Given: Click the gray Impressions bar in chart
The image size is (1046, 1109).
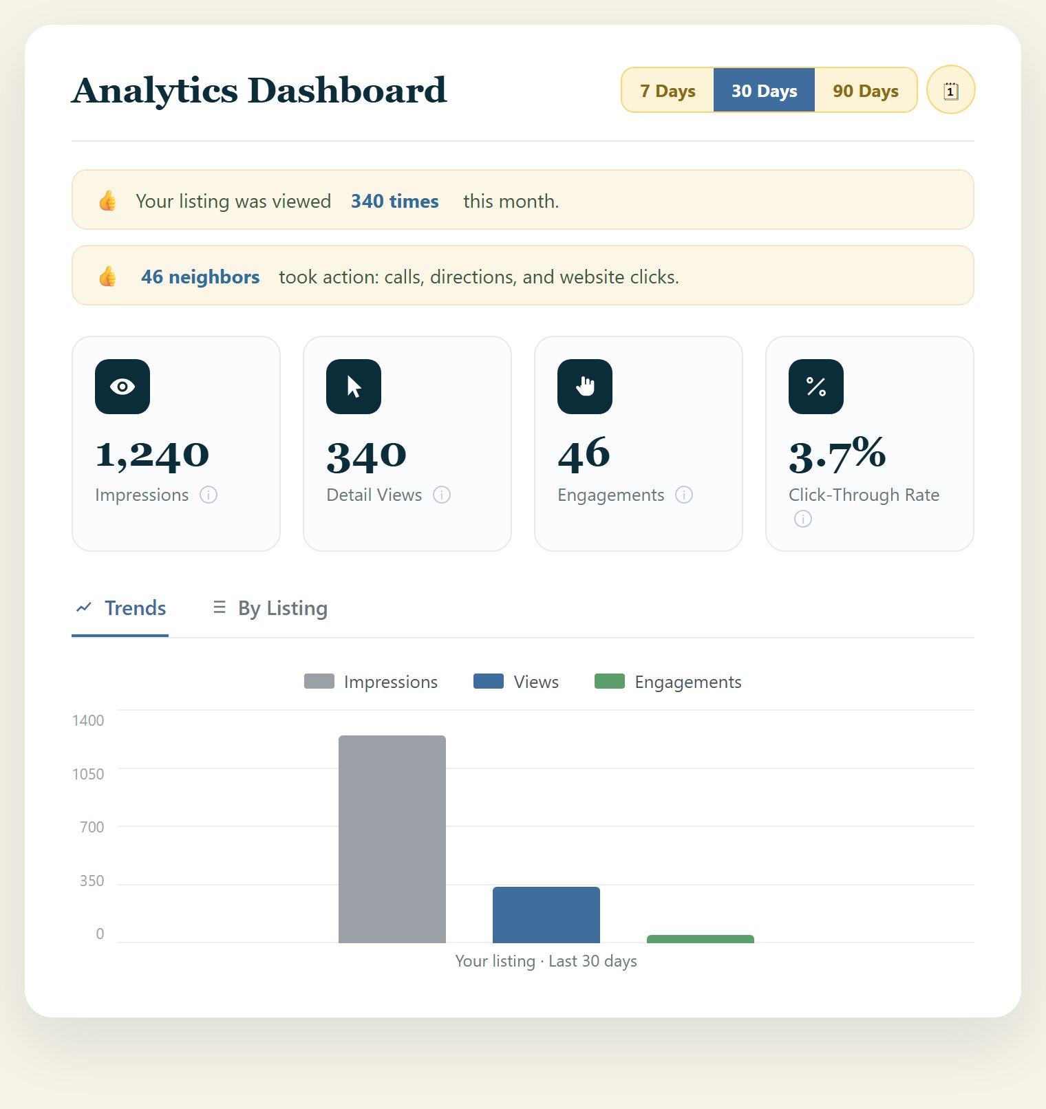Looking at the screenshot, I should tap(392, 839).
